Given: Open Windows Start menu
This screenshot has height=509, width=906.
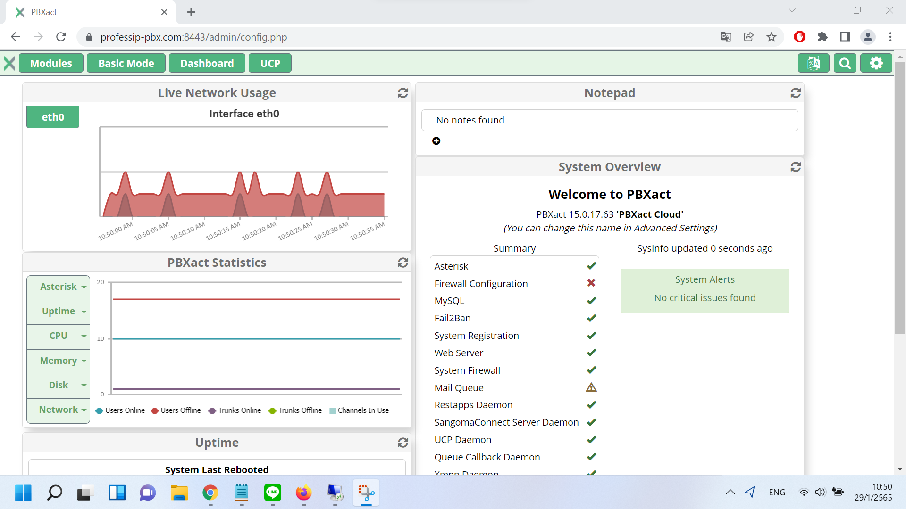Looking at the screenshot, I should pos(23,493).
